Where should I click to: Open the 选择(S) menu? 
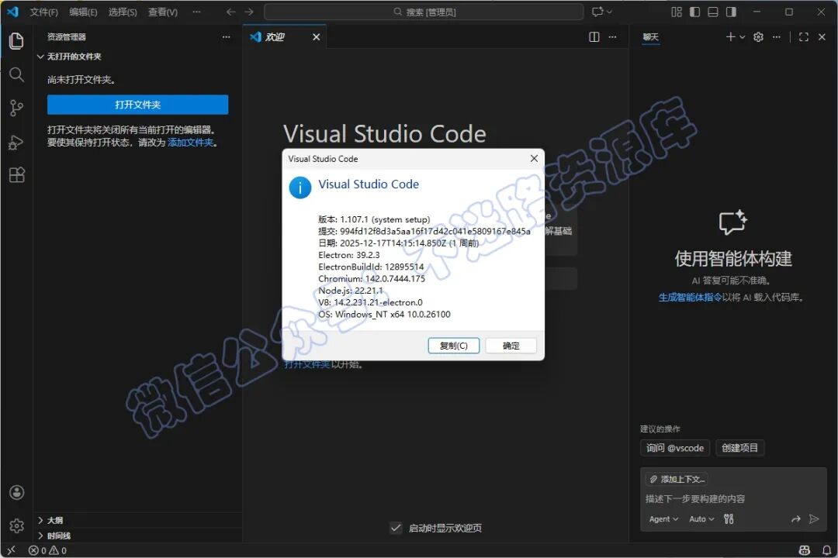click(123, 12)
